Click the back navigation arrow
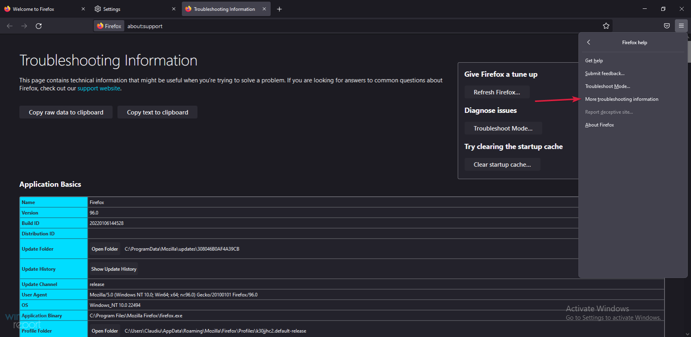The image size is (691, 337). tap(10, 26)
